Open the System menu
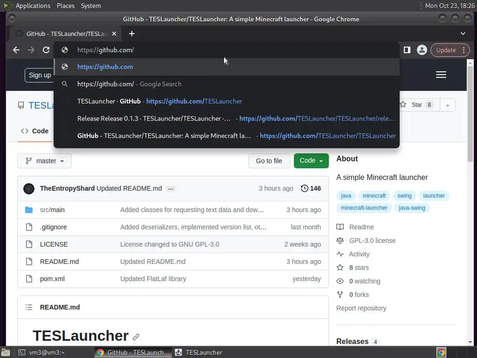477x358 pixels. tap(91, 6)
